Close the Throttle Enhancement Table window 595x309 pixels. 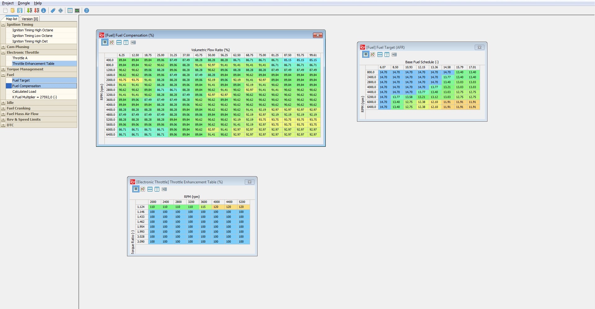click(x=249, y=182)
